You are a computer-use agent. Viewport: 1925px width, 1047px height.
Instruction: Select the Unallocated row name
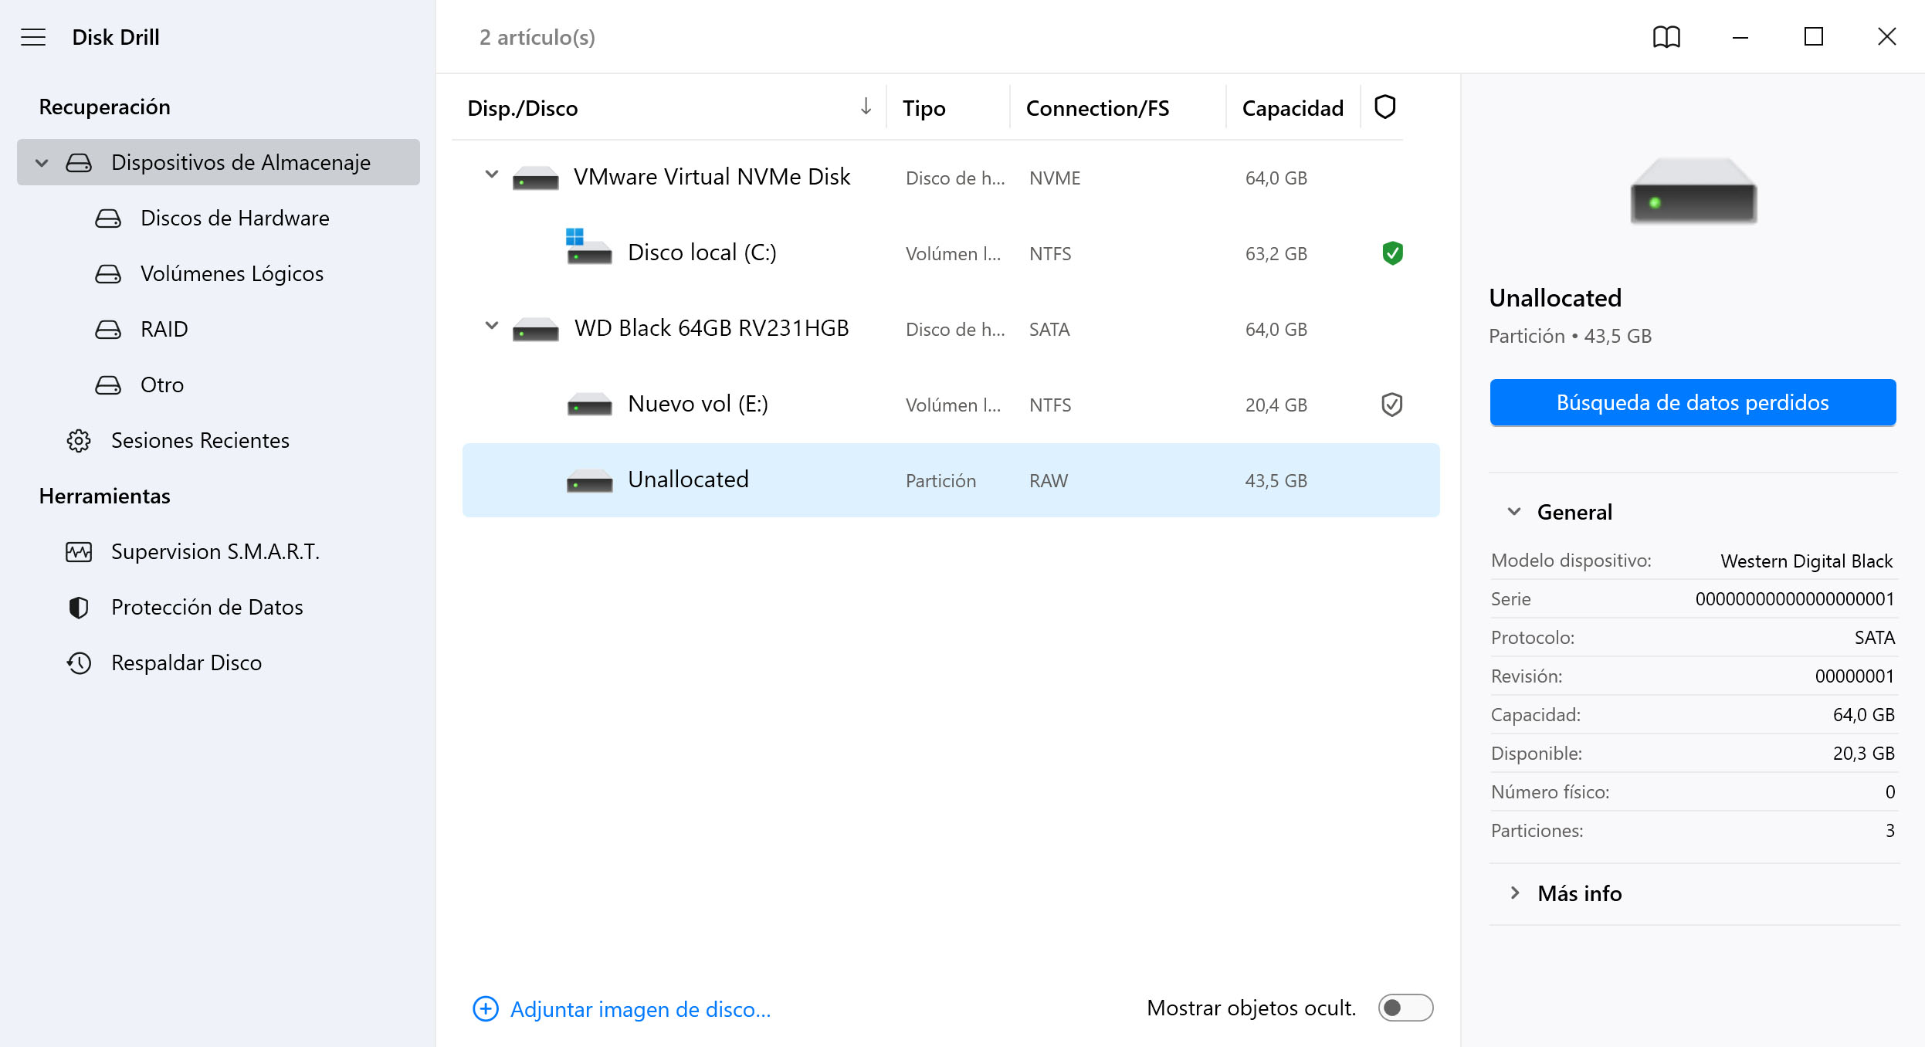coord(688,479)
